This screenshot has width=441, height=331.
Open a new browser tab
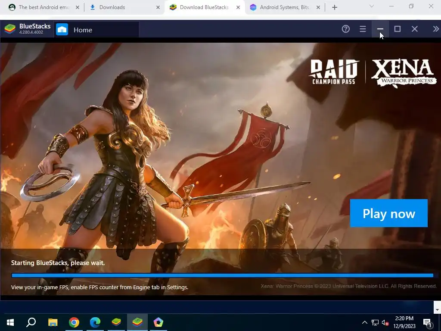pos(334,8)
